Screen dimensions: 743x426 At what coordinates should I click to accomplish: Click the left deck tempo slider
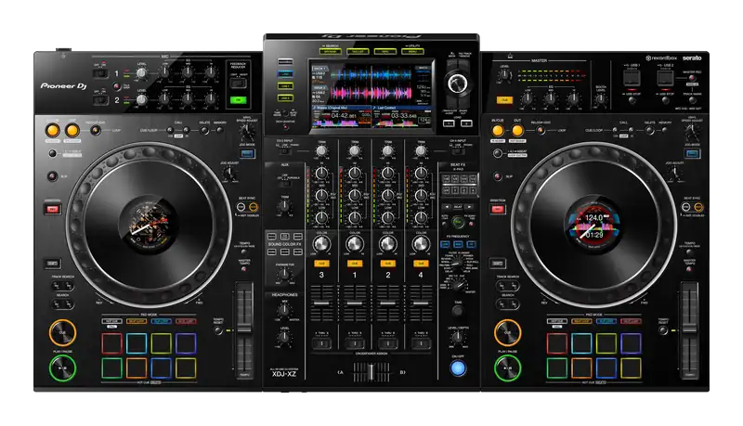coord(244,330)
